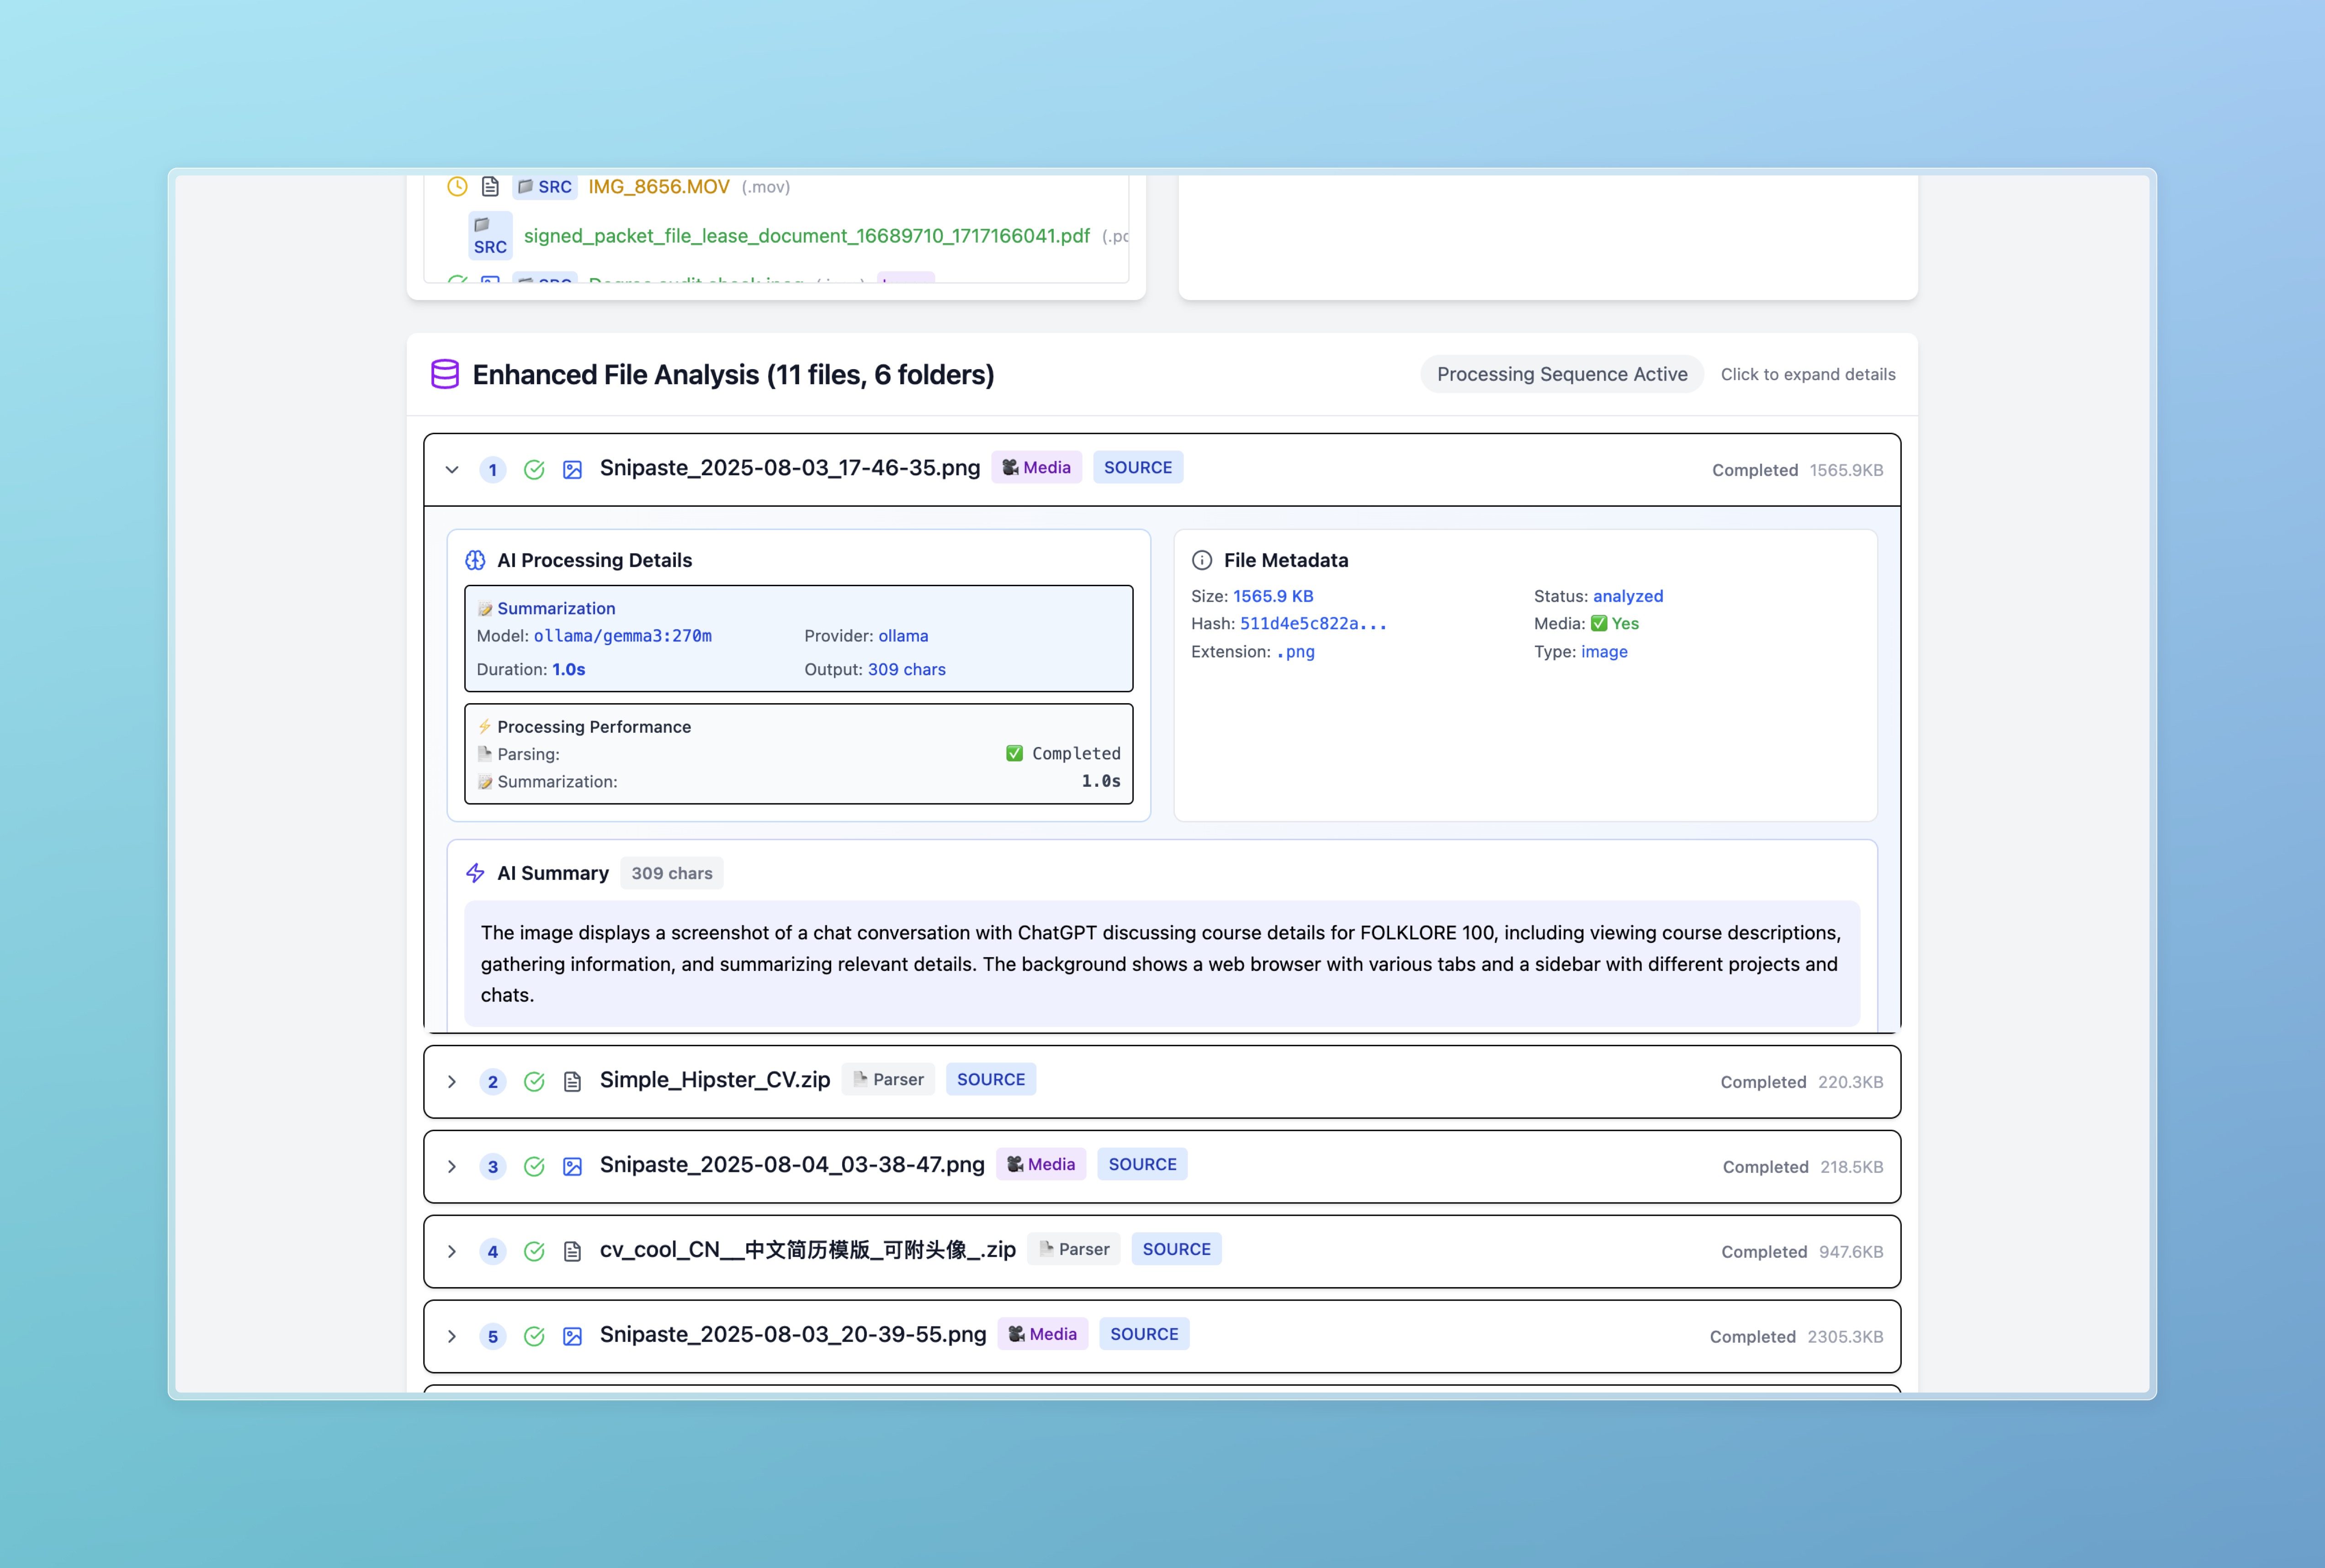
Task: Click the SOURCE badge on row 5
Action: pyautogui.click(x=1144, y=1334)
